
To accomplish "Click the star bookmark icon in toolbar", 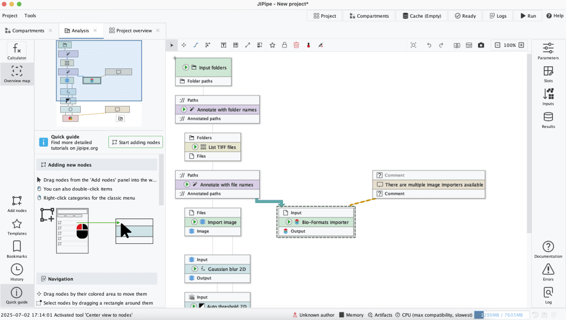I will [272, 45].
